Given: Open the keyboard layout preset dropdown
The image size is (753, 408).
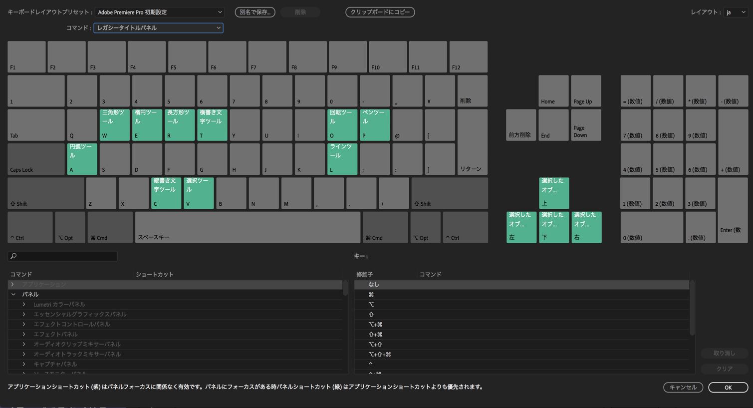Looking at the screenshot, I should pyautogui.click(x=159, y=12).
